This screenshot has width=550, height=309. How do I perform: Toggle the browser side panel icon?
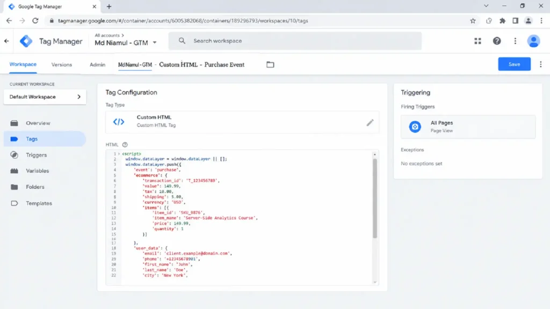[515, 21]
